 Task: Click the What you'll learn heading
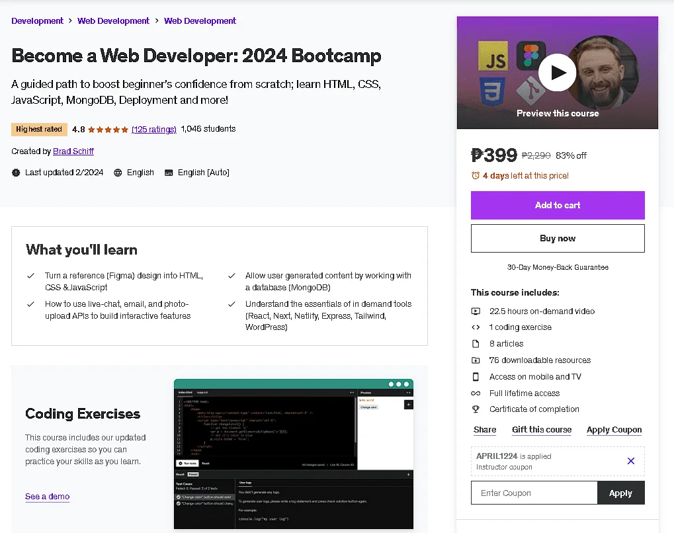pos(81,250)
